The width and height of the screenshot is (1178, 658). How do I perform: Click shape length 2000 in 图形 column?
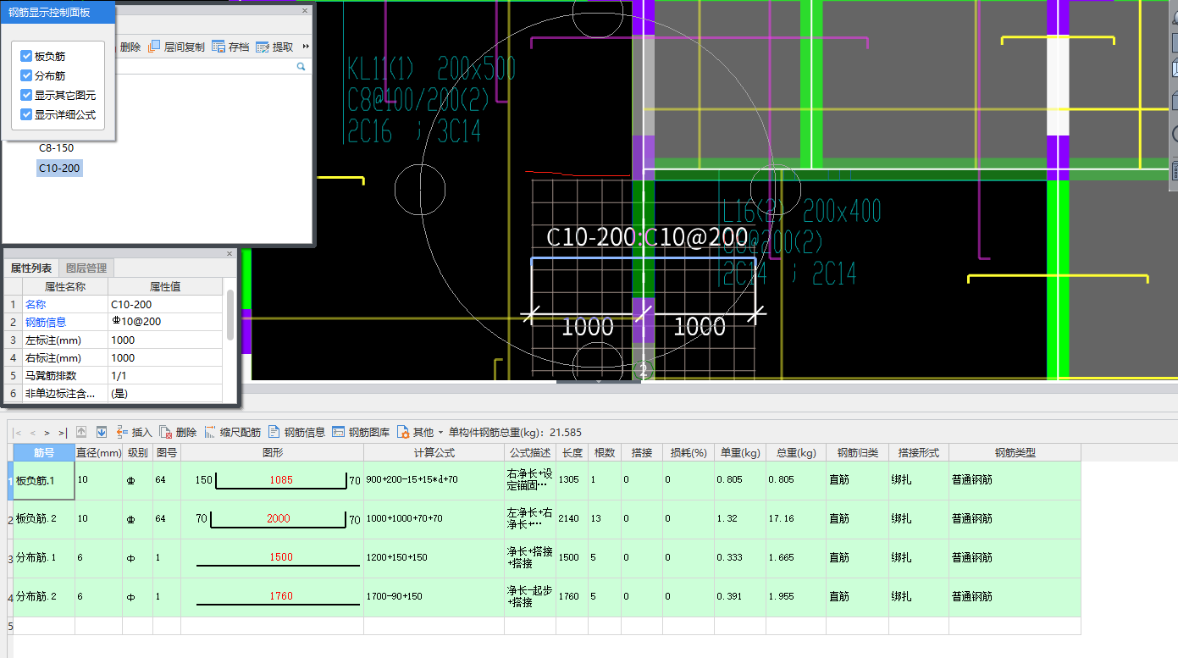coord(279,519)
